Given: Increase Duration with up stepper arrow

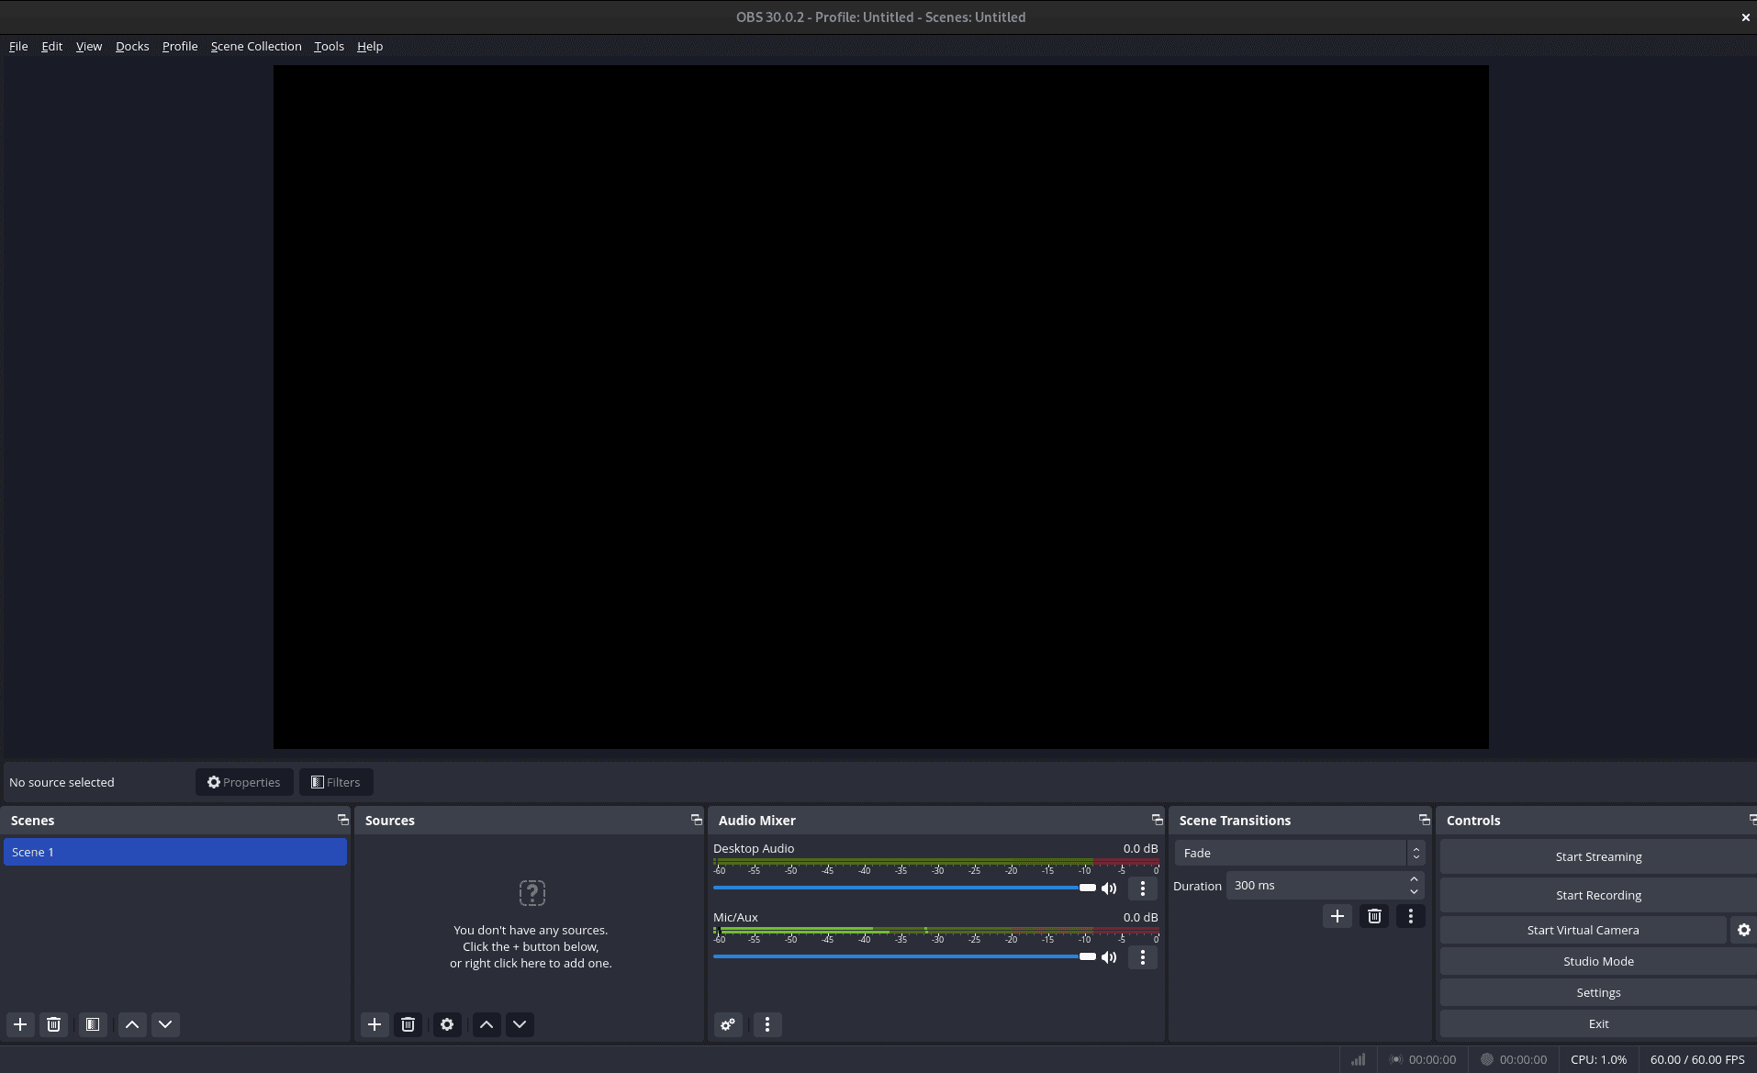Looking at the screenshot, I should (x=1415, y=879).
